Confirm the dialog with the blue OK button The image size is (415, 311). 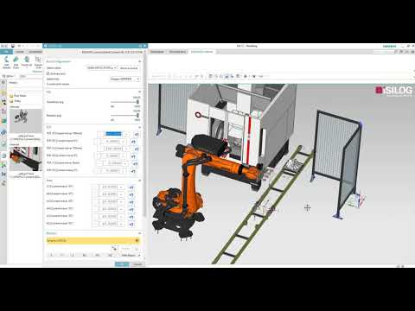tap(122, 264)
